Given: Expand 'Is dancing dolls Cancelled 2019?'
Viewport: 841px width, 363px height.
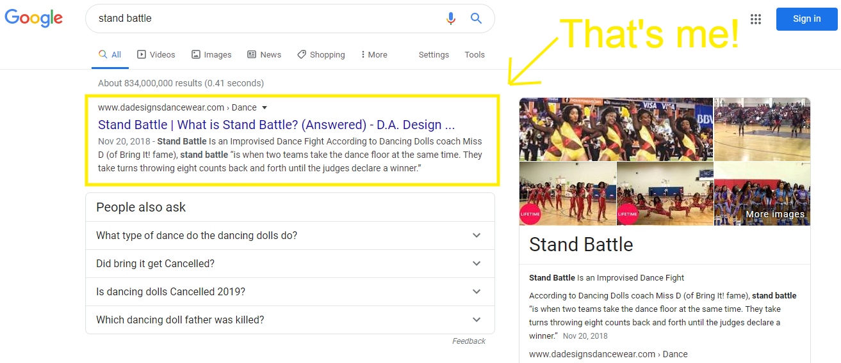Looking at the screenshot, I should tap(290, 291).
